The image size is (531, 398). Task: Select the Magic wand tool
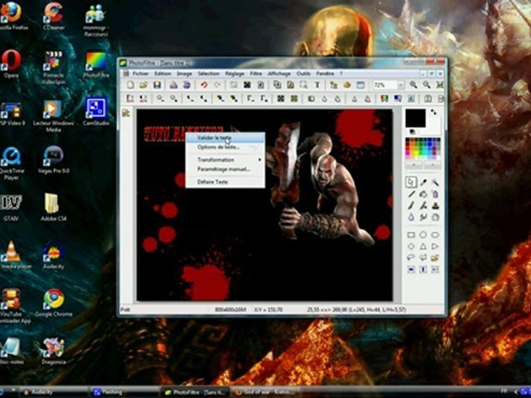(435, 183)
